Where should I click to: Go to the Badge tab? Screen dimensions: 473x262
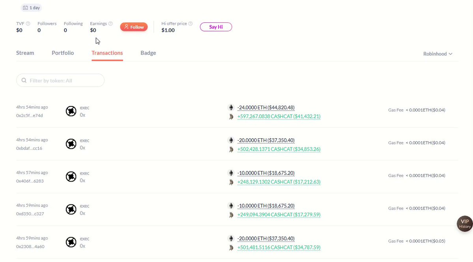click(x=148, y=53)
